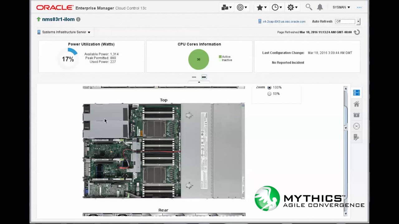Select the 100% zoom radio button
Screen dimensions: 399x224
[269, 87]
